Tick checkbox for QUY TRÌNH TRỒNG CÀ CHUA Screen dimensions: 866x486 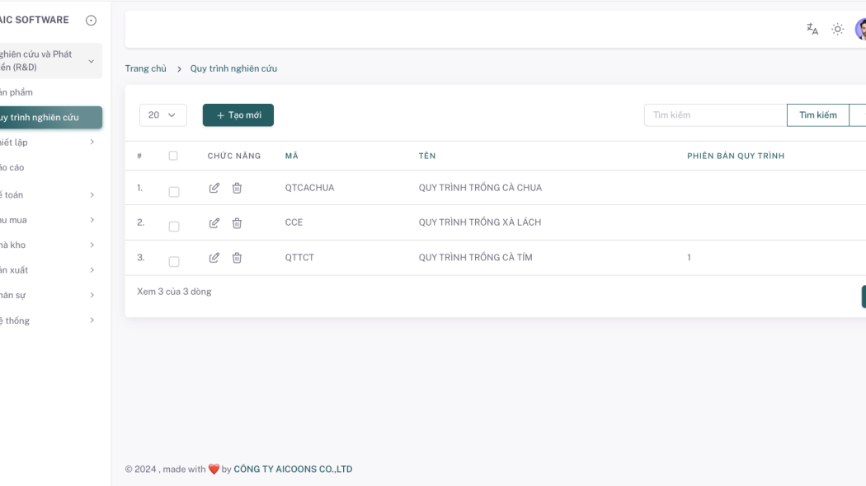pyautogui.click(x=174, y=192)
